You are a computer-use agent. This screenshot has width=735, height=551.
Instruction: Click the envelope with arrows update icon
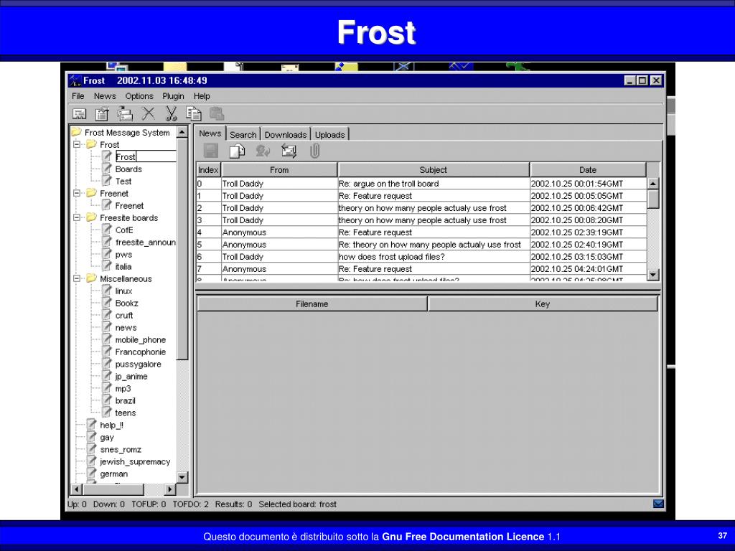point(289,151)
